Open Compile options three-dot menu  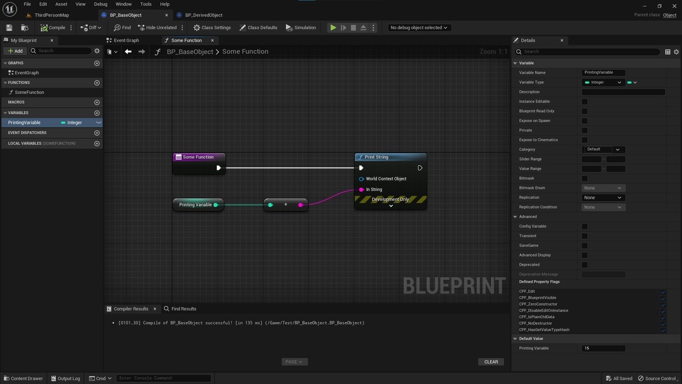coord(71,28)
